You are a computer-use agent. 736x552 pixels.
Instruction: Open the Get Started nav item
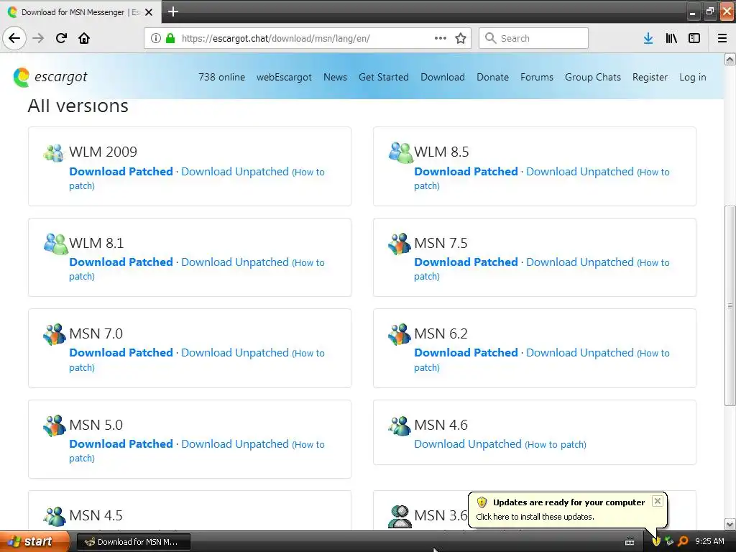(384, 77)
